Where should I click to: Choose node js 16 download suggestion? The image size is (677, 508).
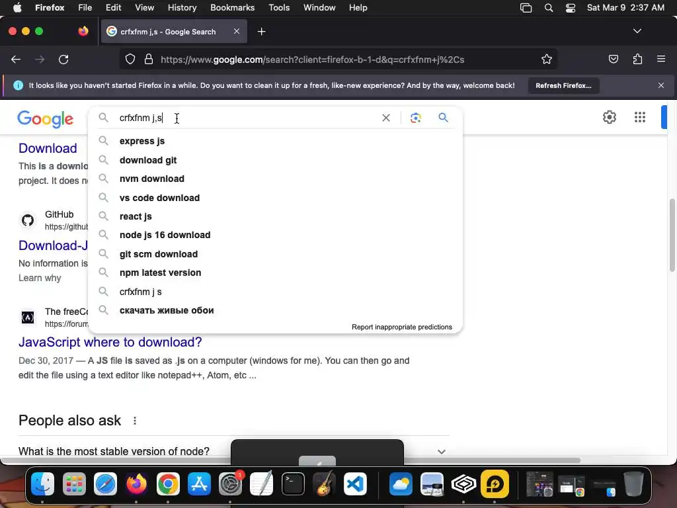275,235
